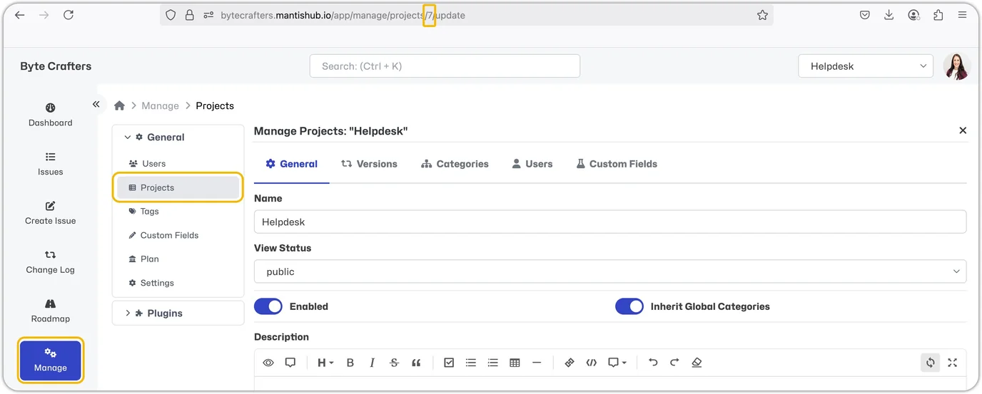Apply strikethrough in description editor

(x=394, y=363)
